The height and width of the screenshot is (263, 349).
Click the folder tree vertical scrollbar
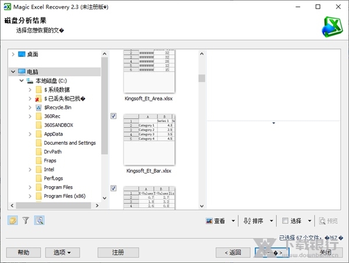[x=105, y=105]
